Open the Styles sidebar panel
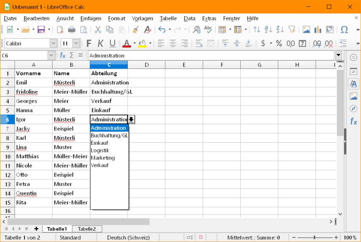This screenshot has height=242, width=361. 354,84
